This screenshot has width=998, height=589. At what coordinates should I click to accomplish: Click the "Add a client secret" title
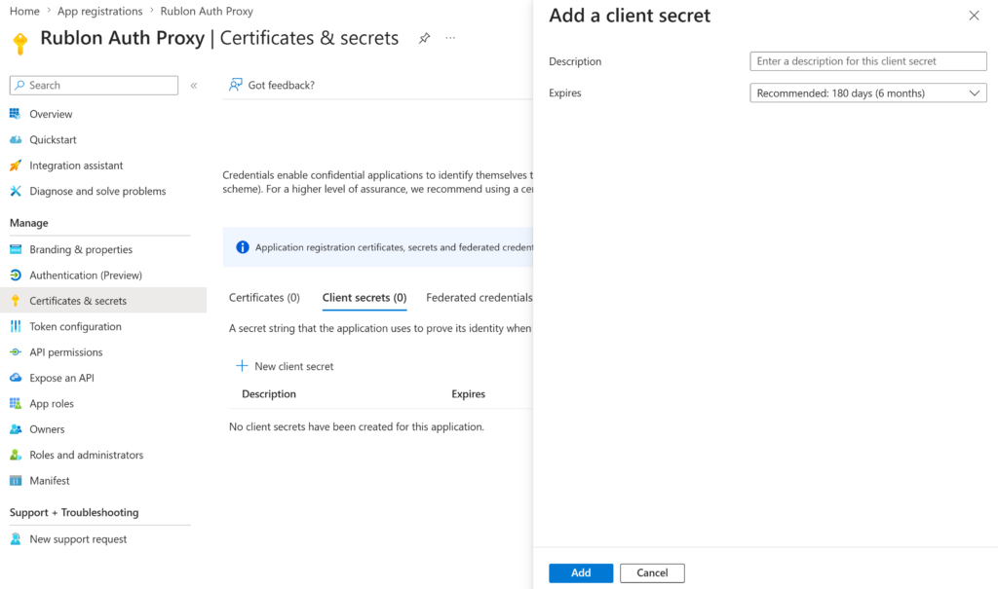(630, 16)
